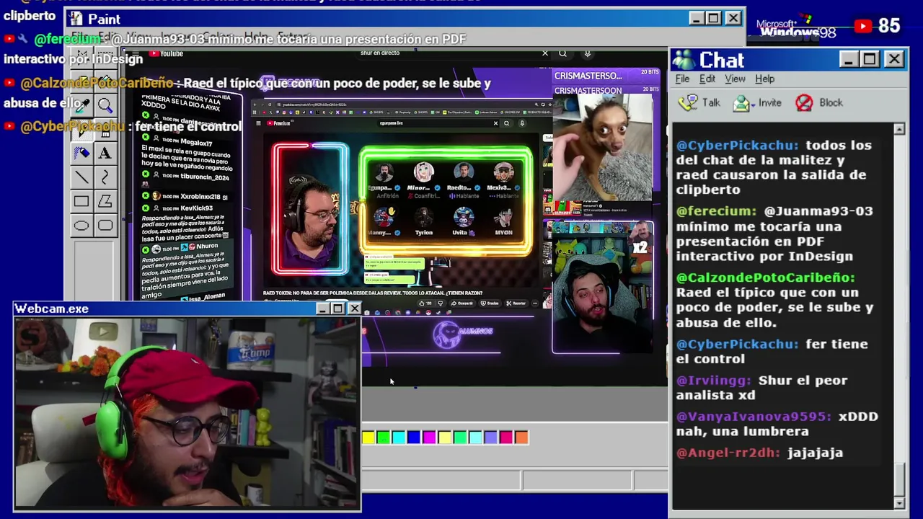Select the Polygon shape tool

click(105, 202)
